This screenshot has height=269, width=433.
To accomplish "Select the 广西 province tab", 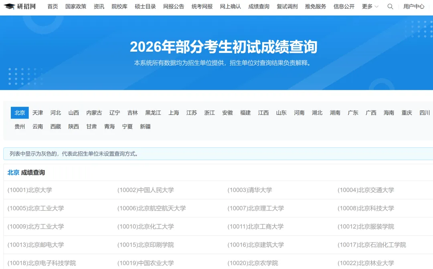I will coord(371,113).
